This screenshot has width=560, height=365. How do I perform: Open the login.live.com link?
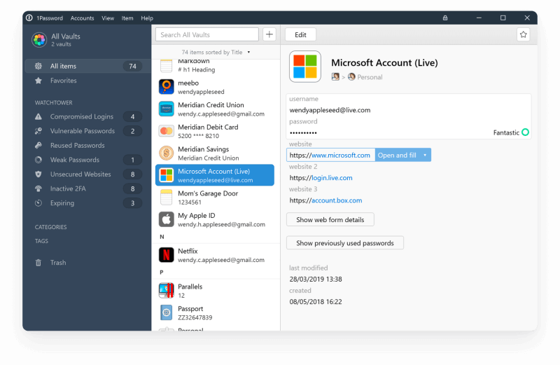coord(332,178)
